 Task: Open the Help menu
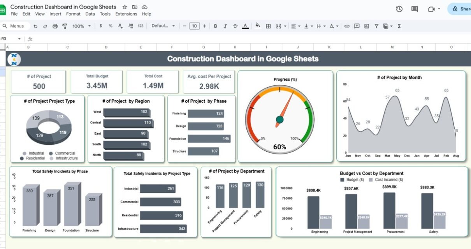146,14
